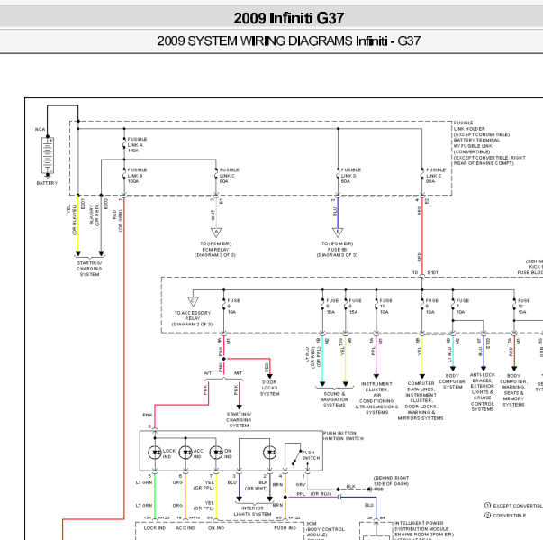
Task: Select the FUSE 11 10A label
Action: [x=385, y=307]
